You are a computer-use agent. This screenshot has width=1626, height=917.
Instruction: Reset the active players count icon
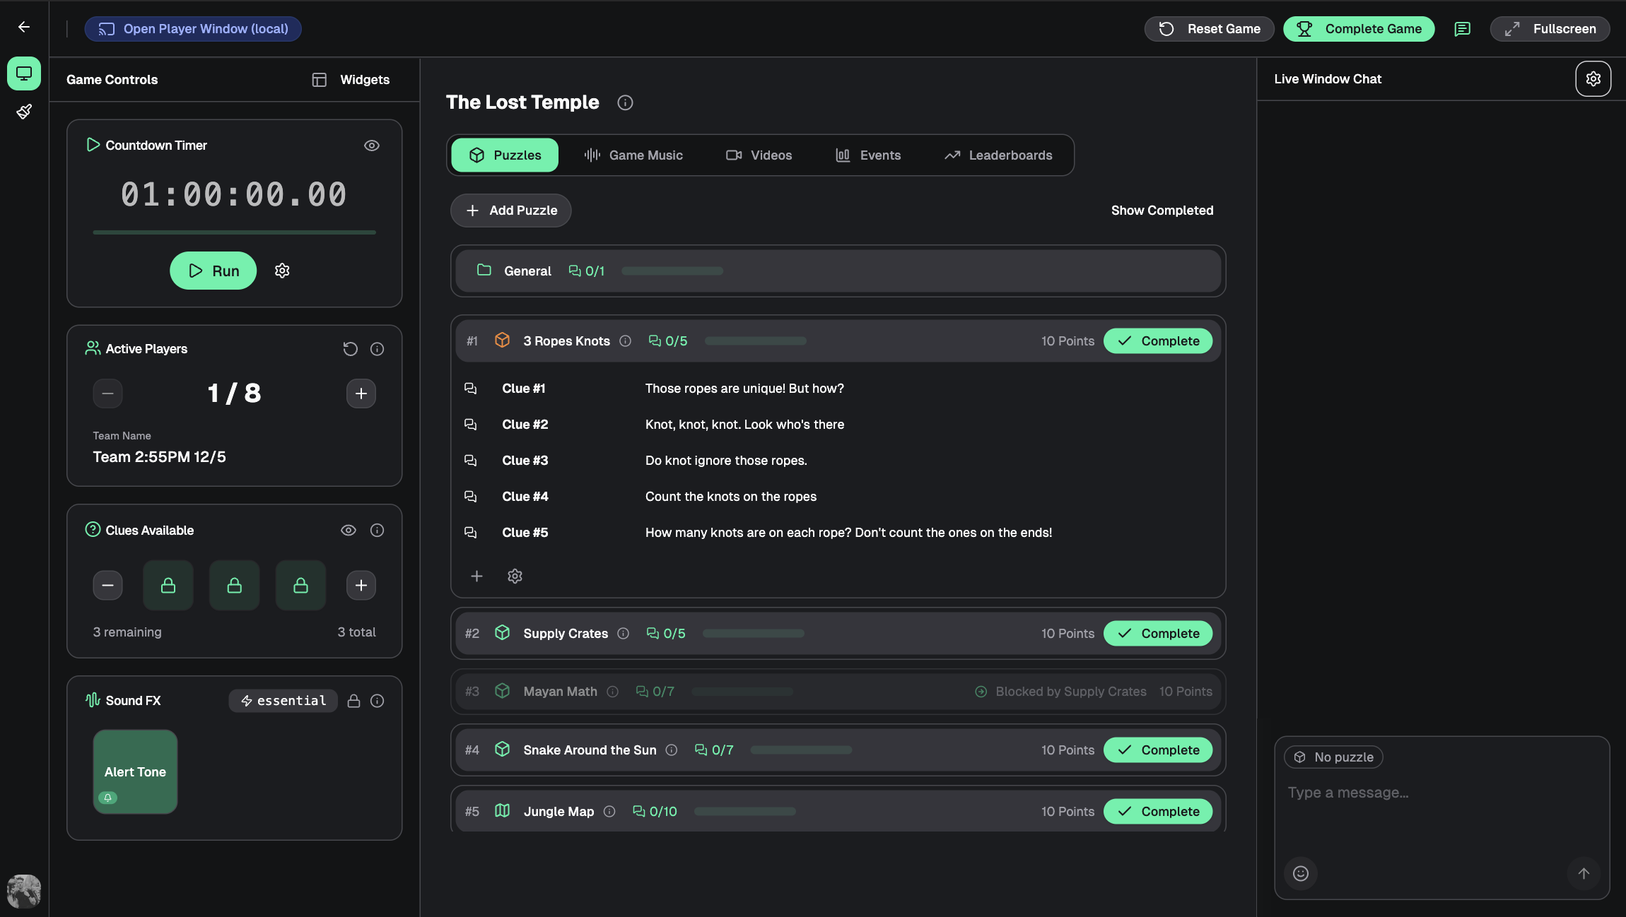tap(350, 349)
